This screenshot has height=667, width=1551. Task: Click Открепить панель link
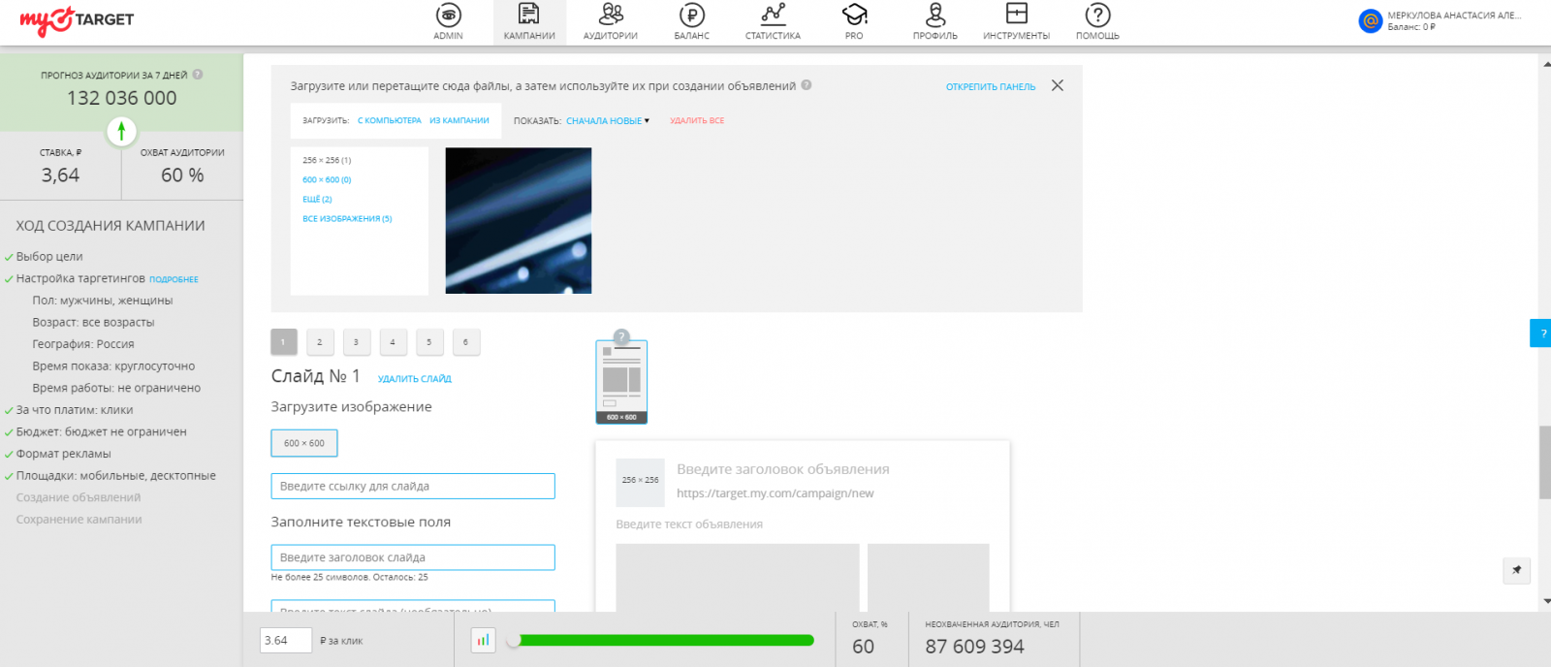(x=991, y=87)
